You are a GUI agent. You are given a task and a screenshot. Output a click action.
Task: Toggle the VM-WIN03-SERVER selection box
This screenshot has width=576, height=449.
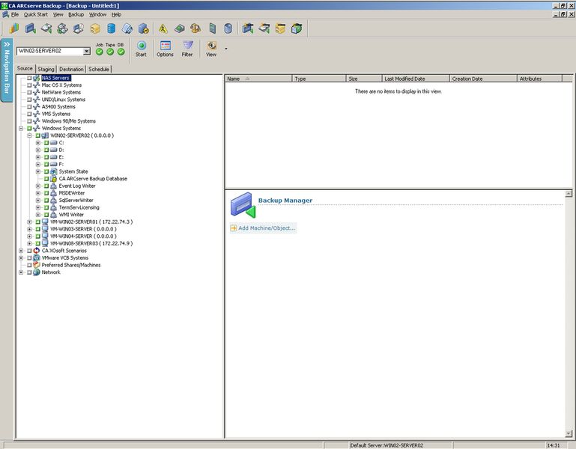(x=38, y=229)
